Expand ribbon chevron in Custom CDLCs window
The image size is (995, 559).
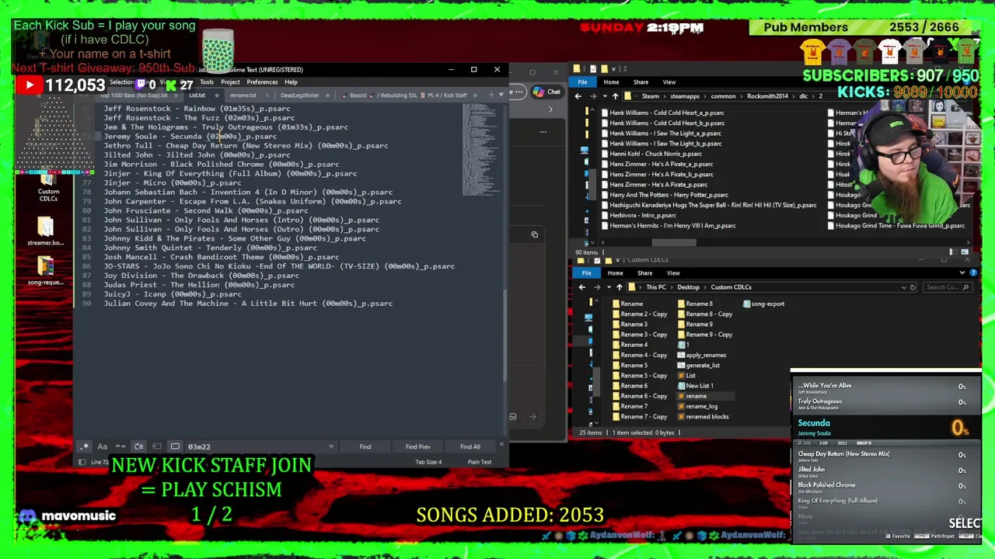(962, 273)
